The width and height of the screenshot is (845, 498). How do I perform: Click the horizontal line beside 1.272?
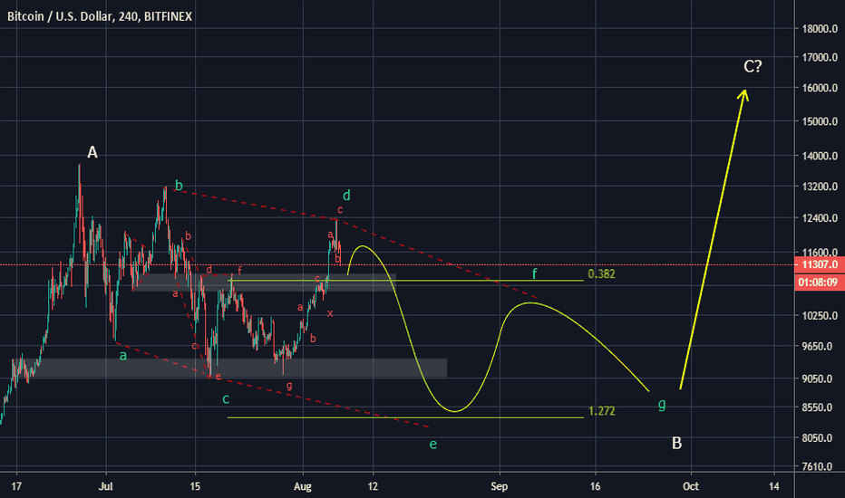405,417
